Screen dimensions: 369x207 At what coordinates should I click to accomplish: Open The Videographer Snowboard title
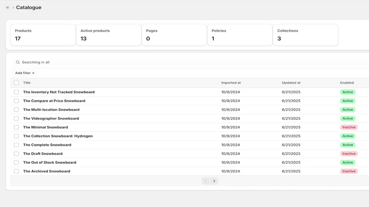(51, 119)
